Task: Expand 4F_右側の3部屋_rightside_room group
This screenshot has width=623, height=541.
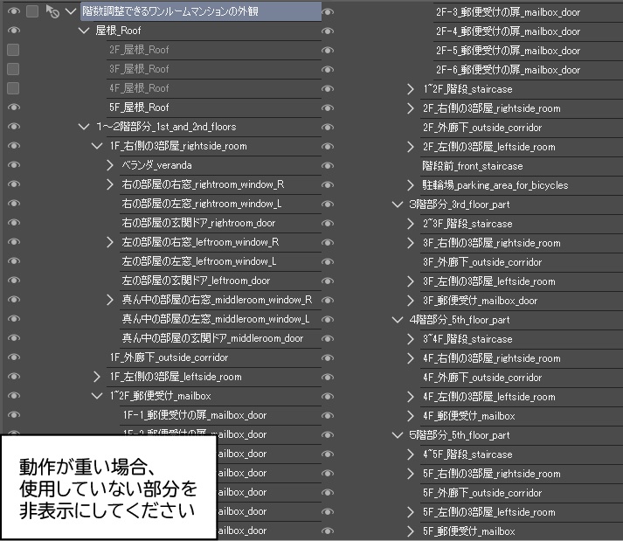Action: (411, 358)
